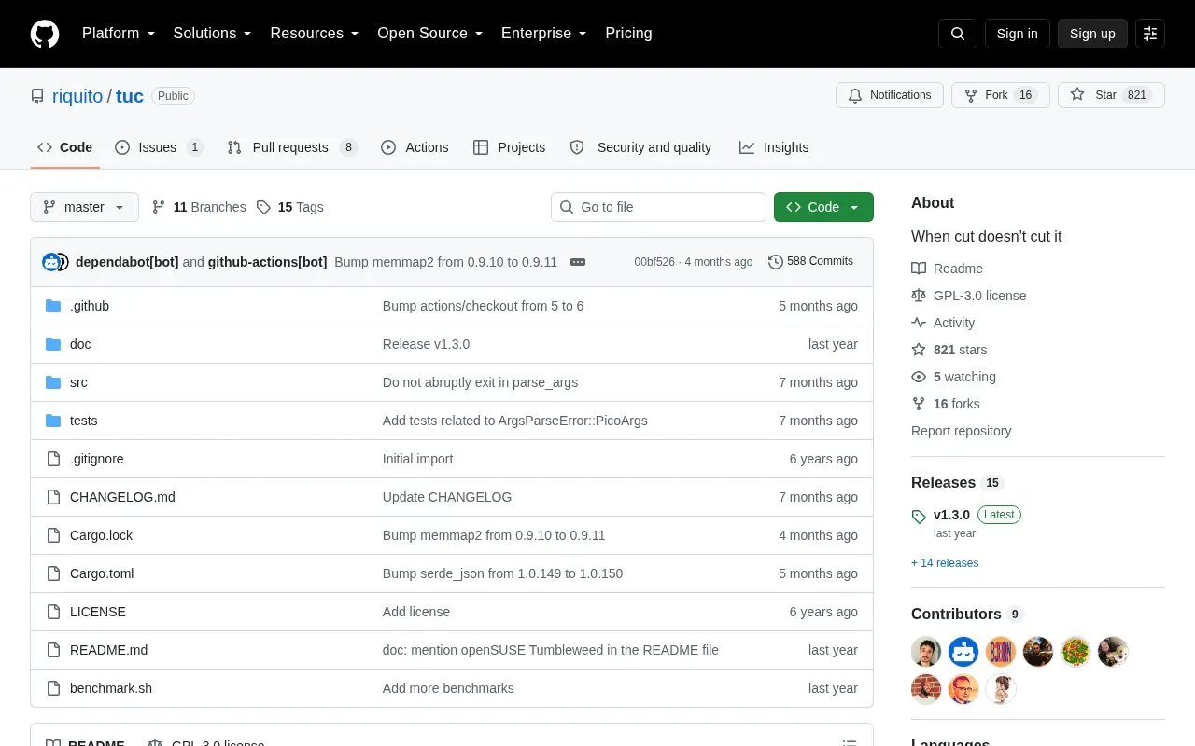Star the tuc repository
The width and height of the screenshot is (1195, 746).
[1111, 95]
